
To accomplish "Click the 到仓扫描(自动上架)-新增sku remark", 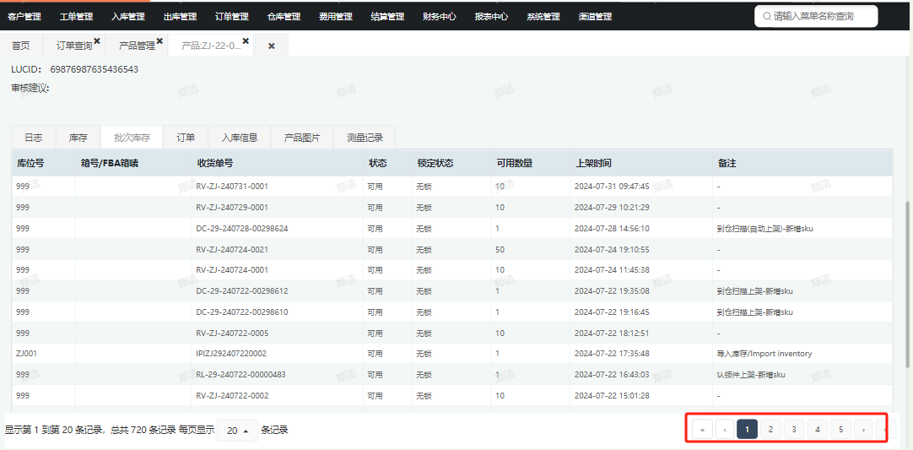I will pyautogui.click(x=765, y=229).
